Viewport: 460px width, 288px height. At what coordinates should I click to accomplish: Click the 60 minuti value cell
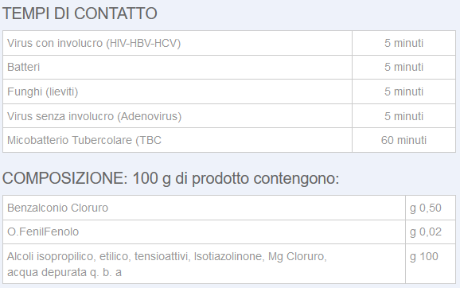pyautogui.click(x=404, y=140)
